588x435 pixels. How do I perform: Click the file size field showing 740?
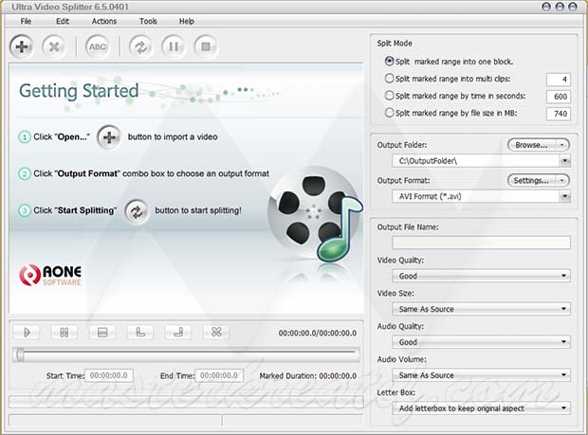click(x=559, y=114)
